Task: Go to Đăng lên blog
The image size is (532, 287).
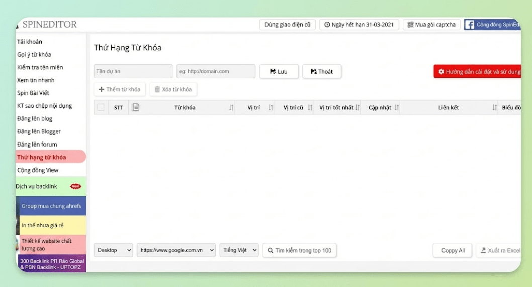Action: (x=35, y=119)
